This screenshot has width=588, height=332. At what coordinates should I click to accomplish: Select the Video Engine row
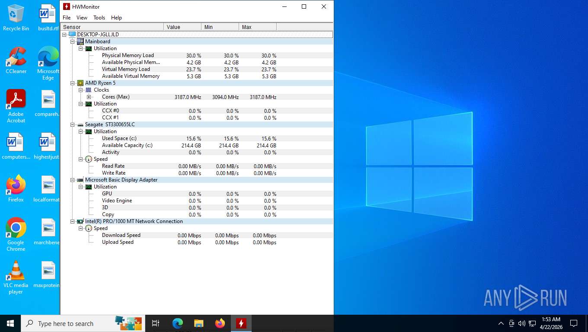197,201
